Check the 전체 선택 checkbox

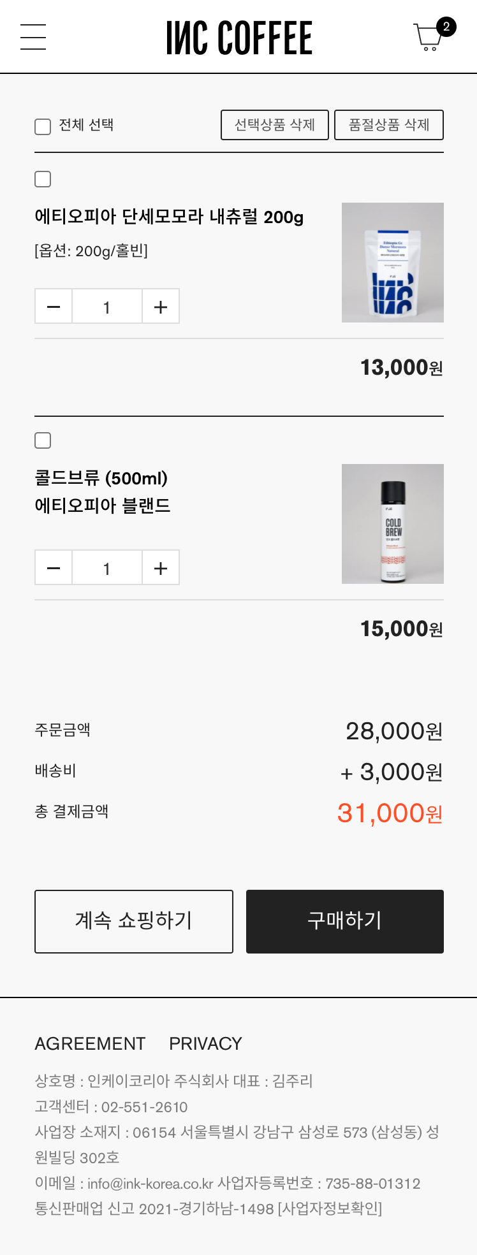pos(43,126)
